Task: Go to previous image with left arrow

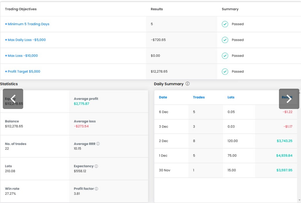Action: click(13, 99)
